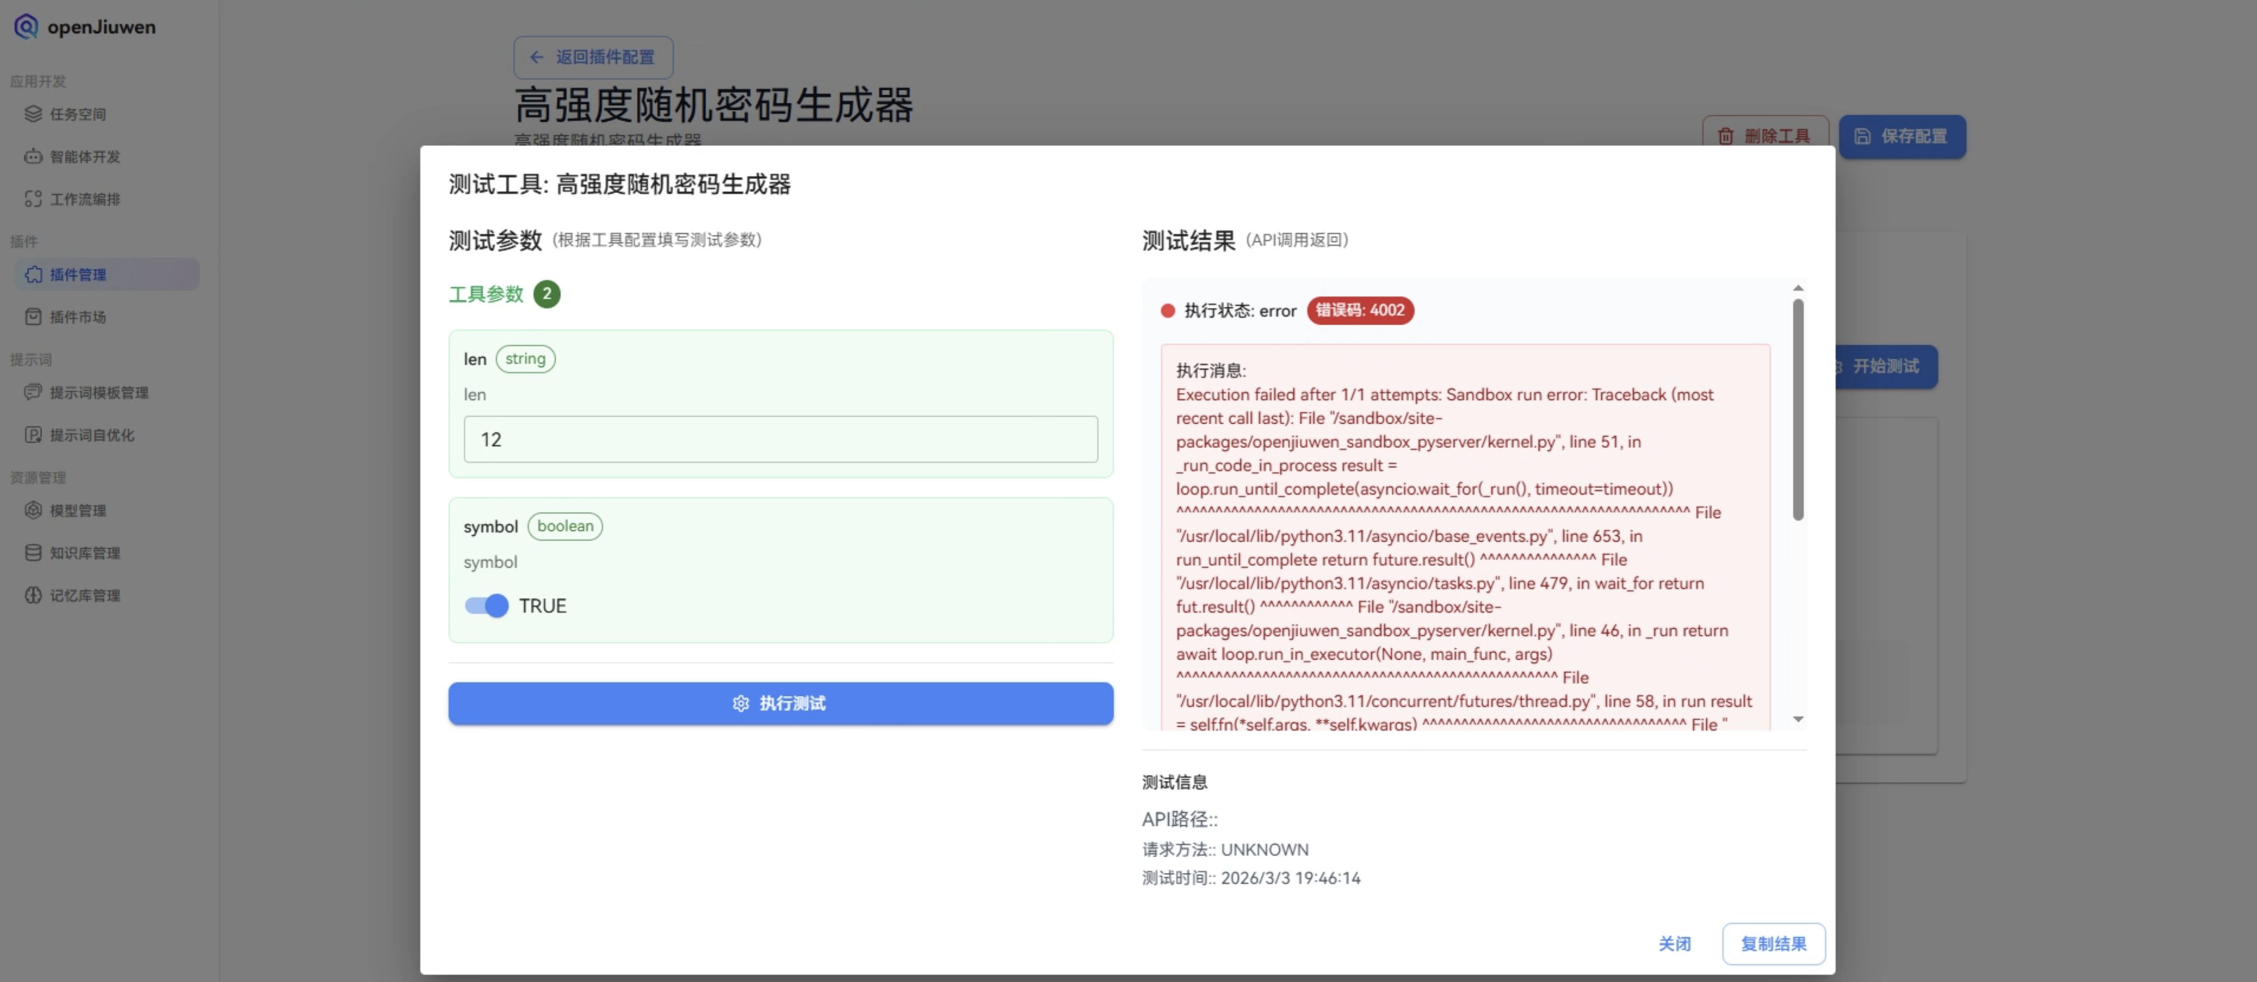The width and height of the screenshot is (2257, 982).
Task: Switch to the 插件管理 section
Action: [x=79, y=274]
